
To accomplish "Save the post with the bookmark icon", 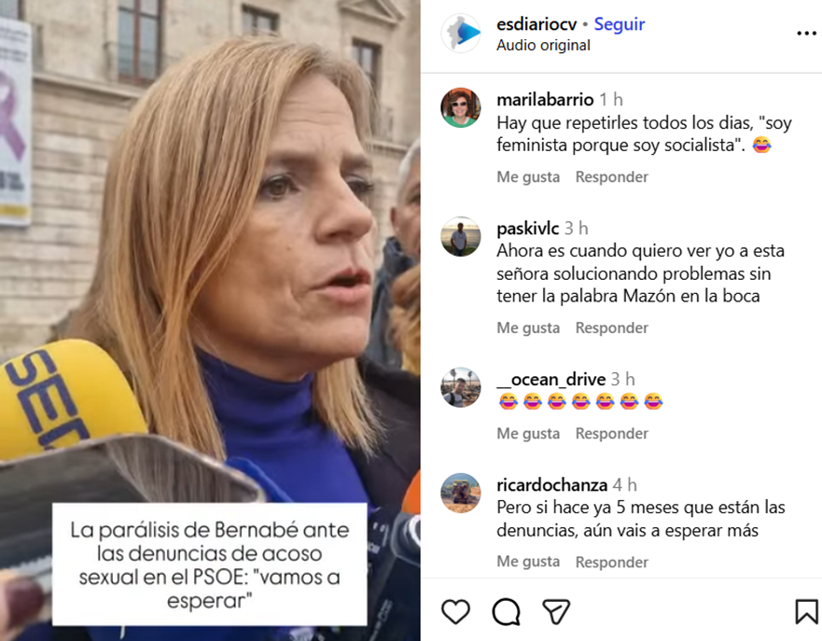I will 806,612.
